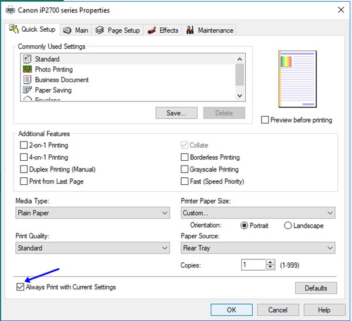The width and height of the screenshot is (352, 321).
Task: Confirm with the OK button
Action: (x=232, y=310)
